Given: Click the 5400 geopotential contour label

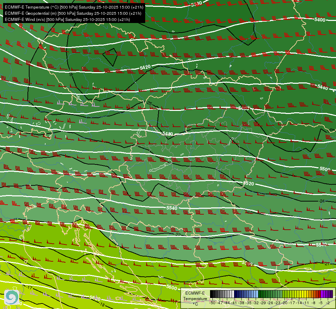Looking at the screenshot, I should click(x=320, y=20).
